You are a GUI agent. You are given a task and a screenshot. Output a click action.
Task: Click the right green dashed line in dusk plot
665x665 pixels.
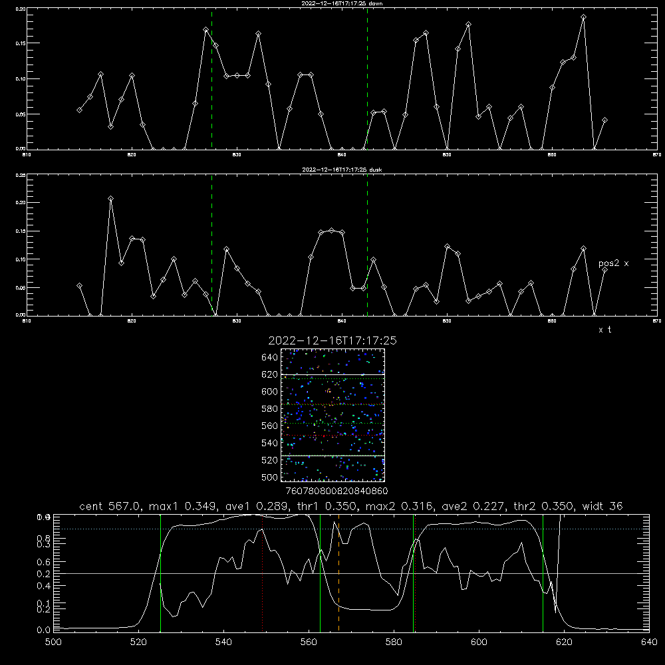pos(367,245)
